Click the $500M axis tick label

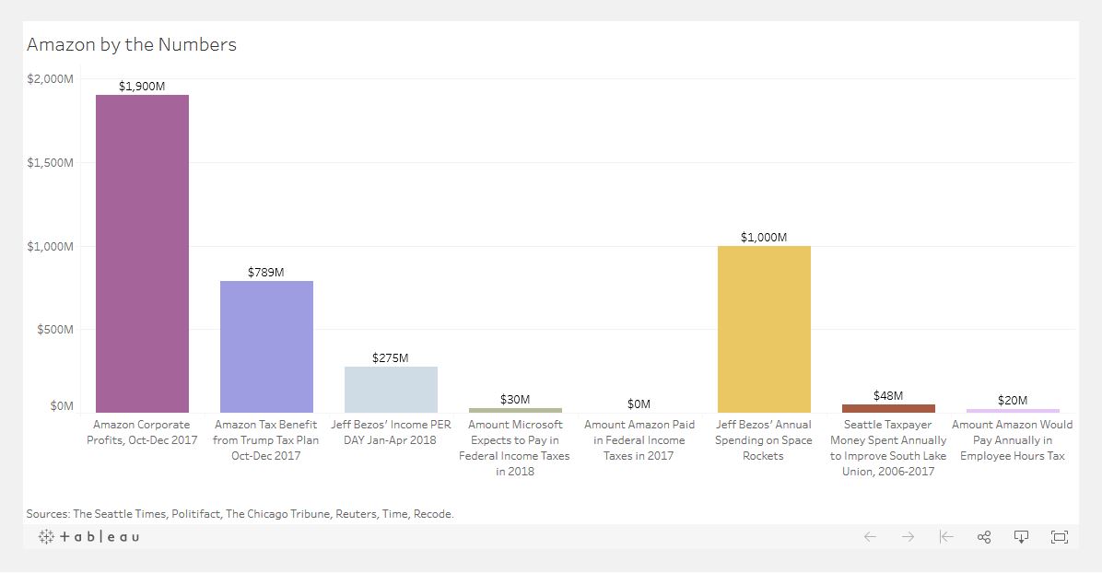tap(54, 330)
